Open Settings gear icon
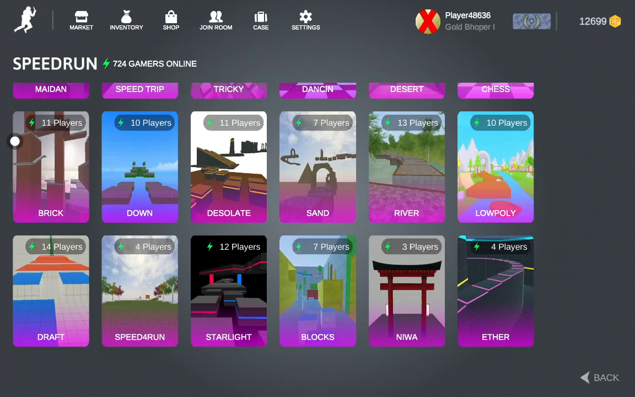The image size is (635, 397). (305, 17)
